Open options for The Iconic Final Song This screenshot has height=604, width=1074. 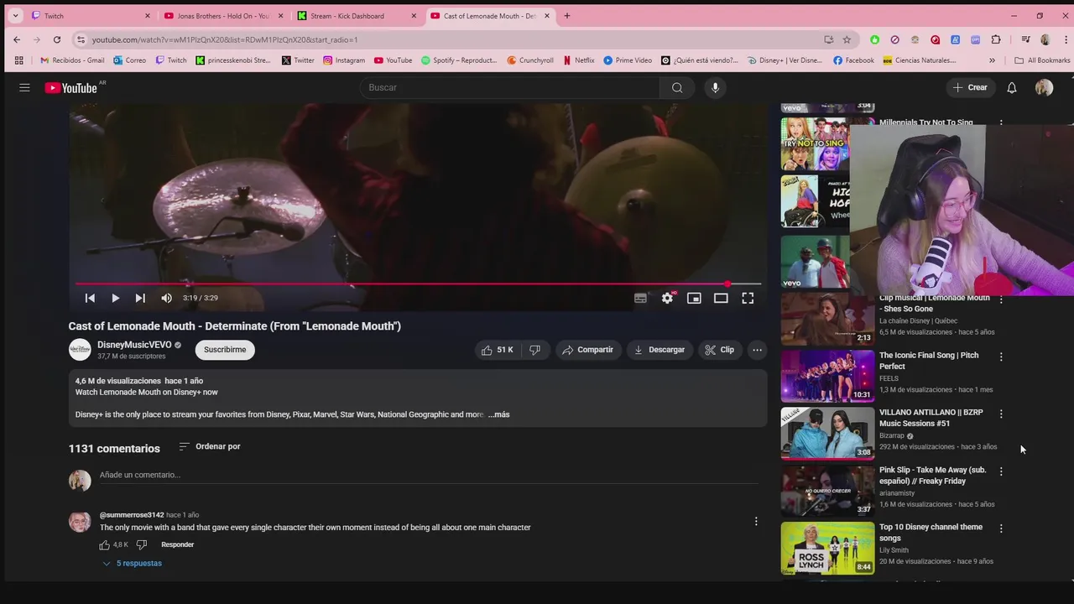click(1001, 357)
